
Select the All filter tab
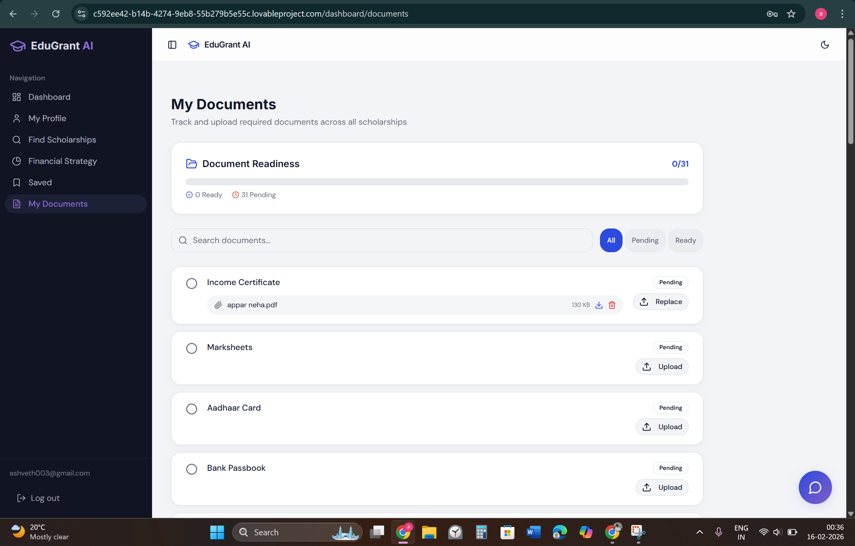point(611,240)
